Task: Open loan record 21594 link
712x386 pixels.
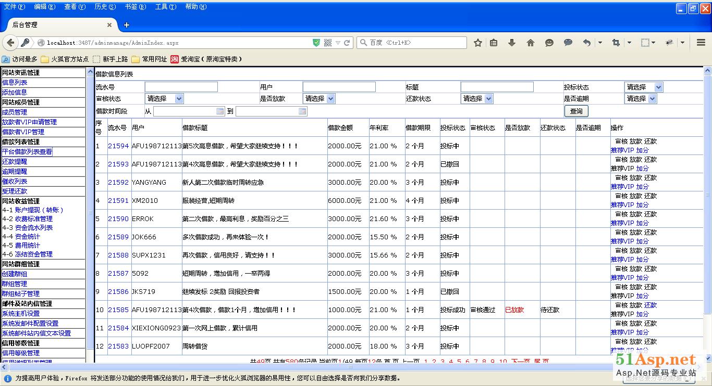Action: click(x=118, y=146)
